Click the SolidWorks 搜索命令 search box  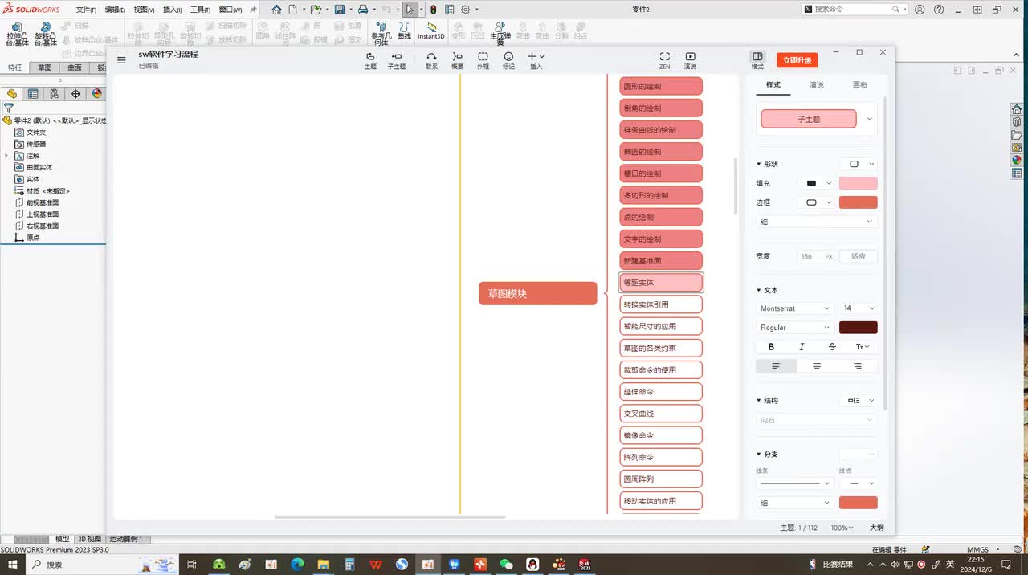click(855, 10)
